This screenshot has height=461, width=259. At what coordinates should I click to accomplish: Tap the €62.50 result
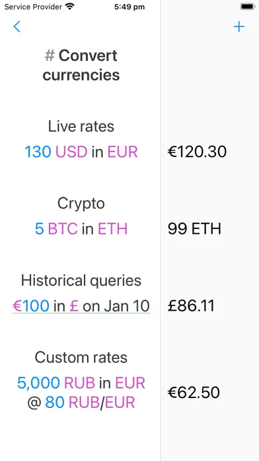click(194, 392)
